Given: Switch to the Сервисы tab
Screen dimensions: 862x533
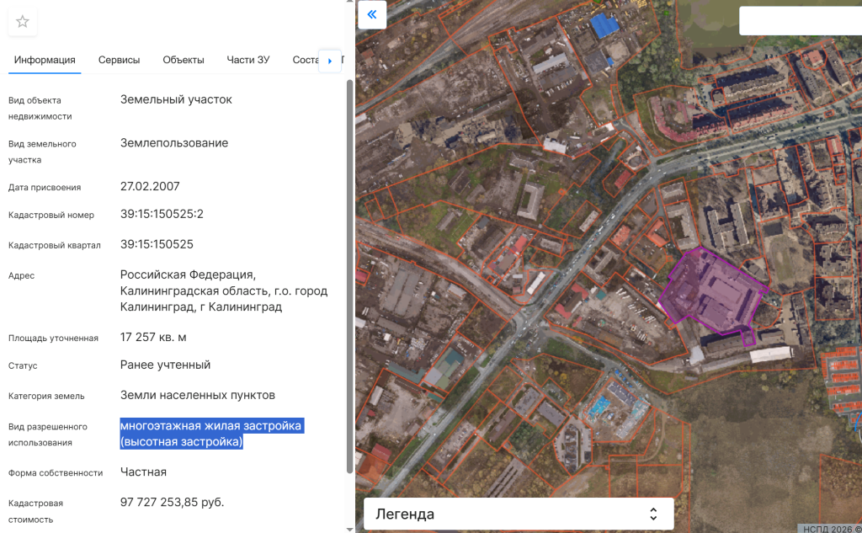Looking at the screenshot, I should (119, 60).
